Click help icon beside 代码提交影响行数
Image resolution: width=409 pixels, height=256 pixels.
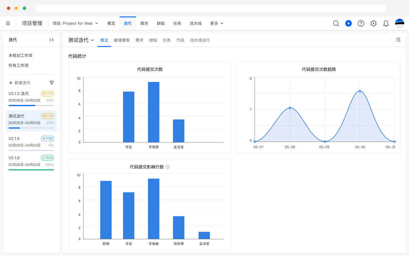click(x=168, y=167)
